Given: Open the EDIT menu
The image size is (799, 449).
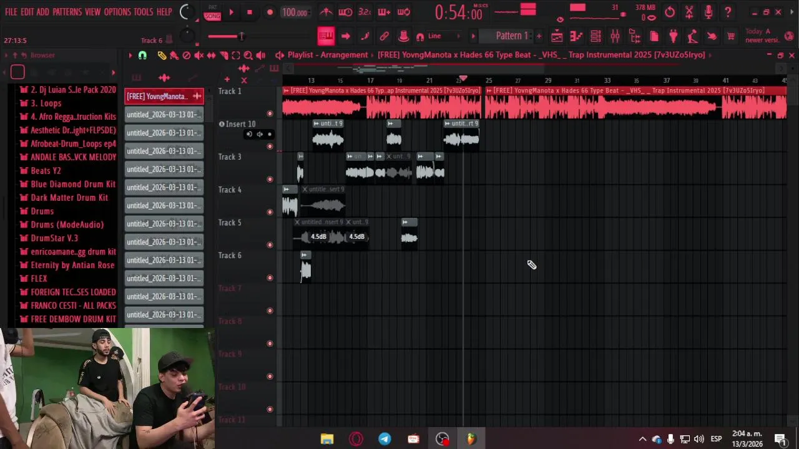Looking at the screenshot, I should (27, 12).
